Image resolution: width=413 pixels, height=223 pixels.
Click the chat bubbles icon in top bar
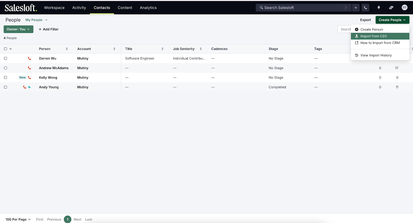[391, 8]
